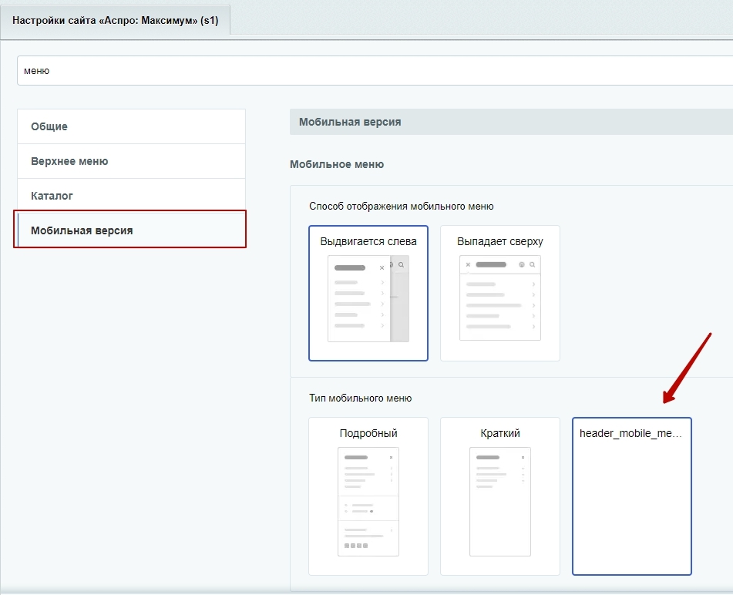Click the close X icon in the slide-from-left preview

coord(382,268)
